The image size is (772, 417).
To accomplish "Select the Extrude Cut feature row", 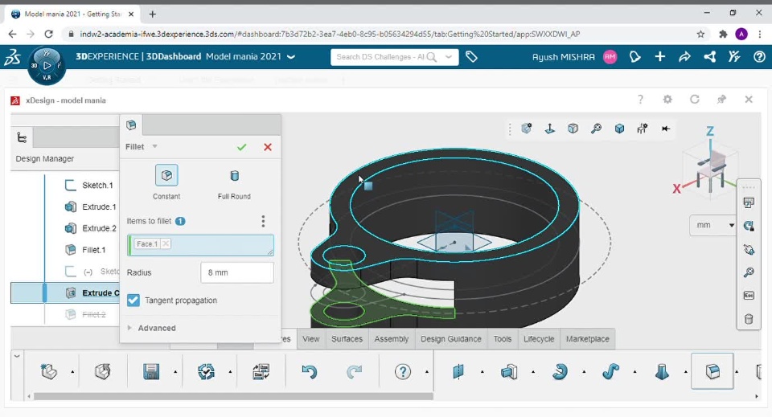I will click(x=65, y=293).
